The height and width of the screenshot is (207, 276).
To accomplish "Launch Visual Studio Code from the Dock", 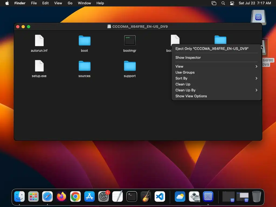I will tap(160, 196).
